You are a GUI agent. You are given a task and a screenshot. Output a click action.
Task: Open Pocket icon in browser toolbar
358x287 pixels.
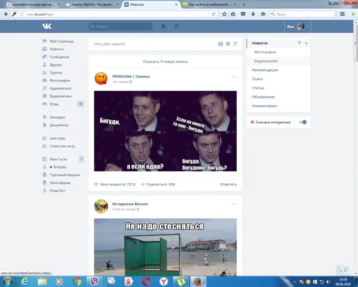tap(243, 14)
